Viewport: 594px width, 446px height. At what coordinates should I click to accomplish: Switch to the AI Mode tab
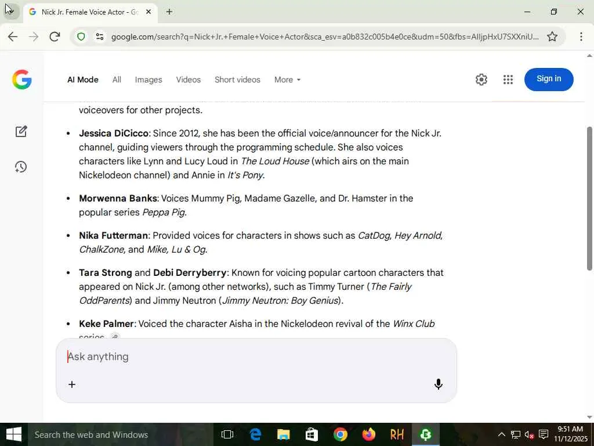83,80
